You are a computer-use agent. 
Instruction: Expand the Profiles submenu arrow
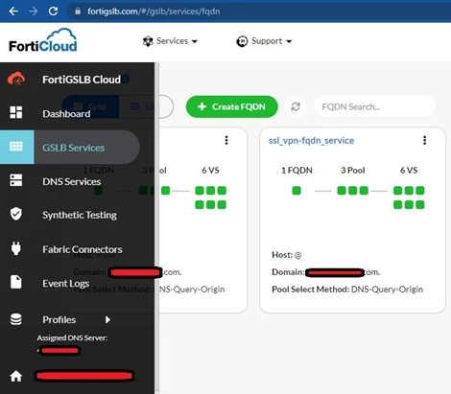[107, 319]
